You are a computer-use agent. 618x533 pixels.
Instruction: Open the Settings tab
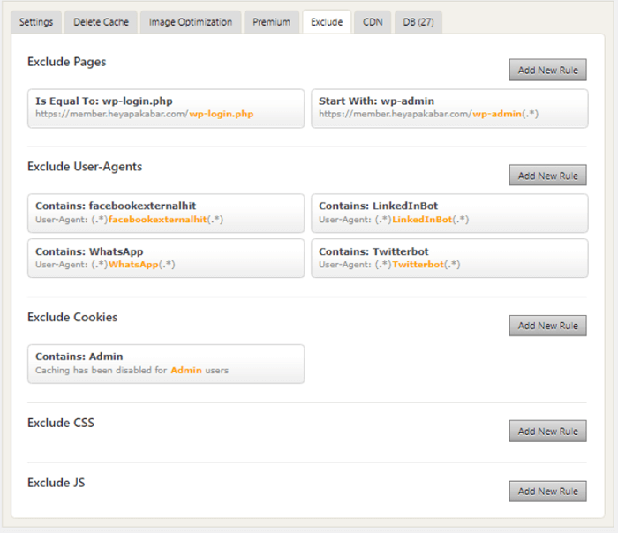click(36, 22)
